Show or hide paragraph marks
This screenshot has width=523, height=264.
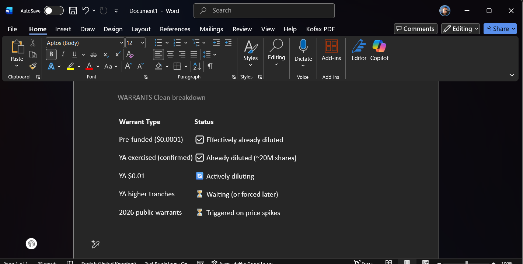point(210,66)
